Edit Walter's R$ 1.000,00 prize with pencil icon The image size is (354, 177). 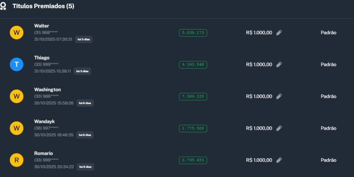279,32
